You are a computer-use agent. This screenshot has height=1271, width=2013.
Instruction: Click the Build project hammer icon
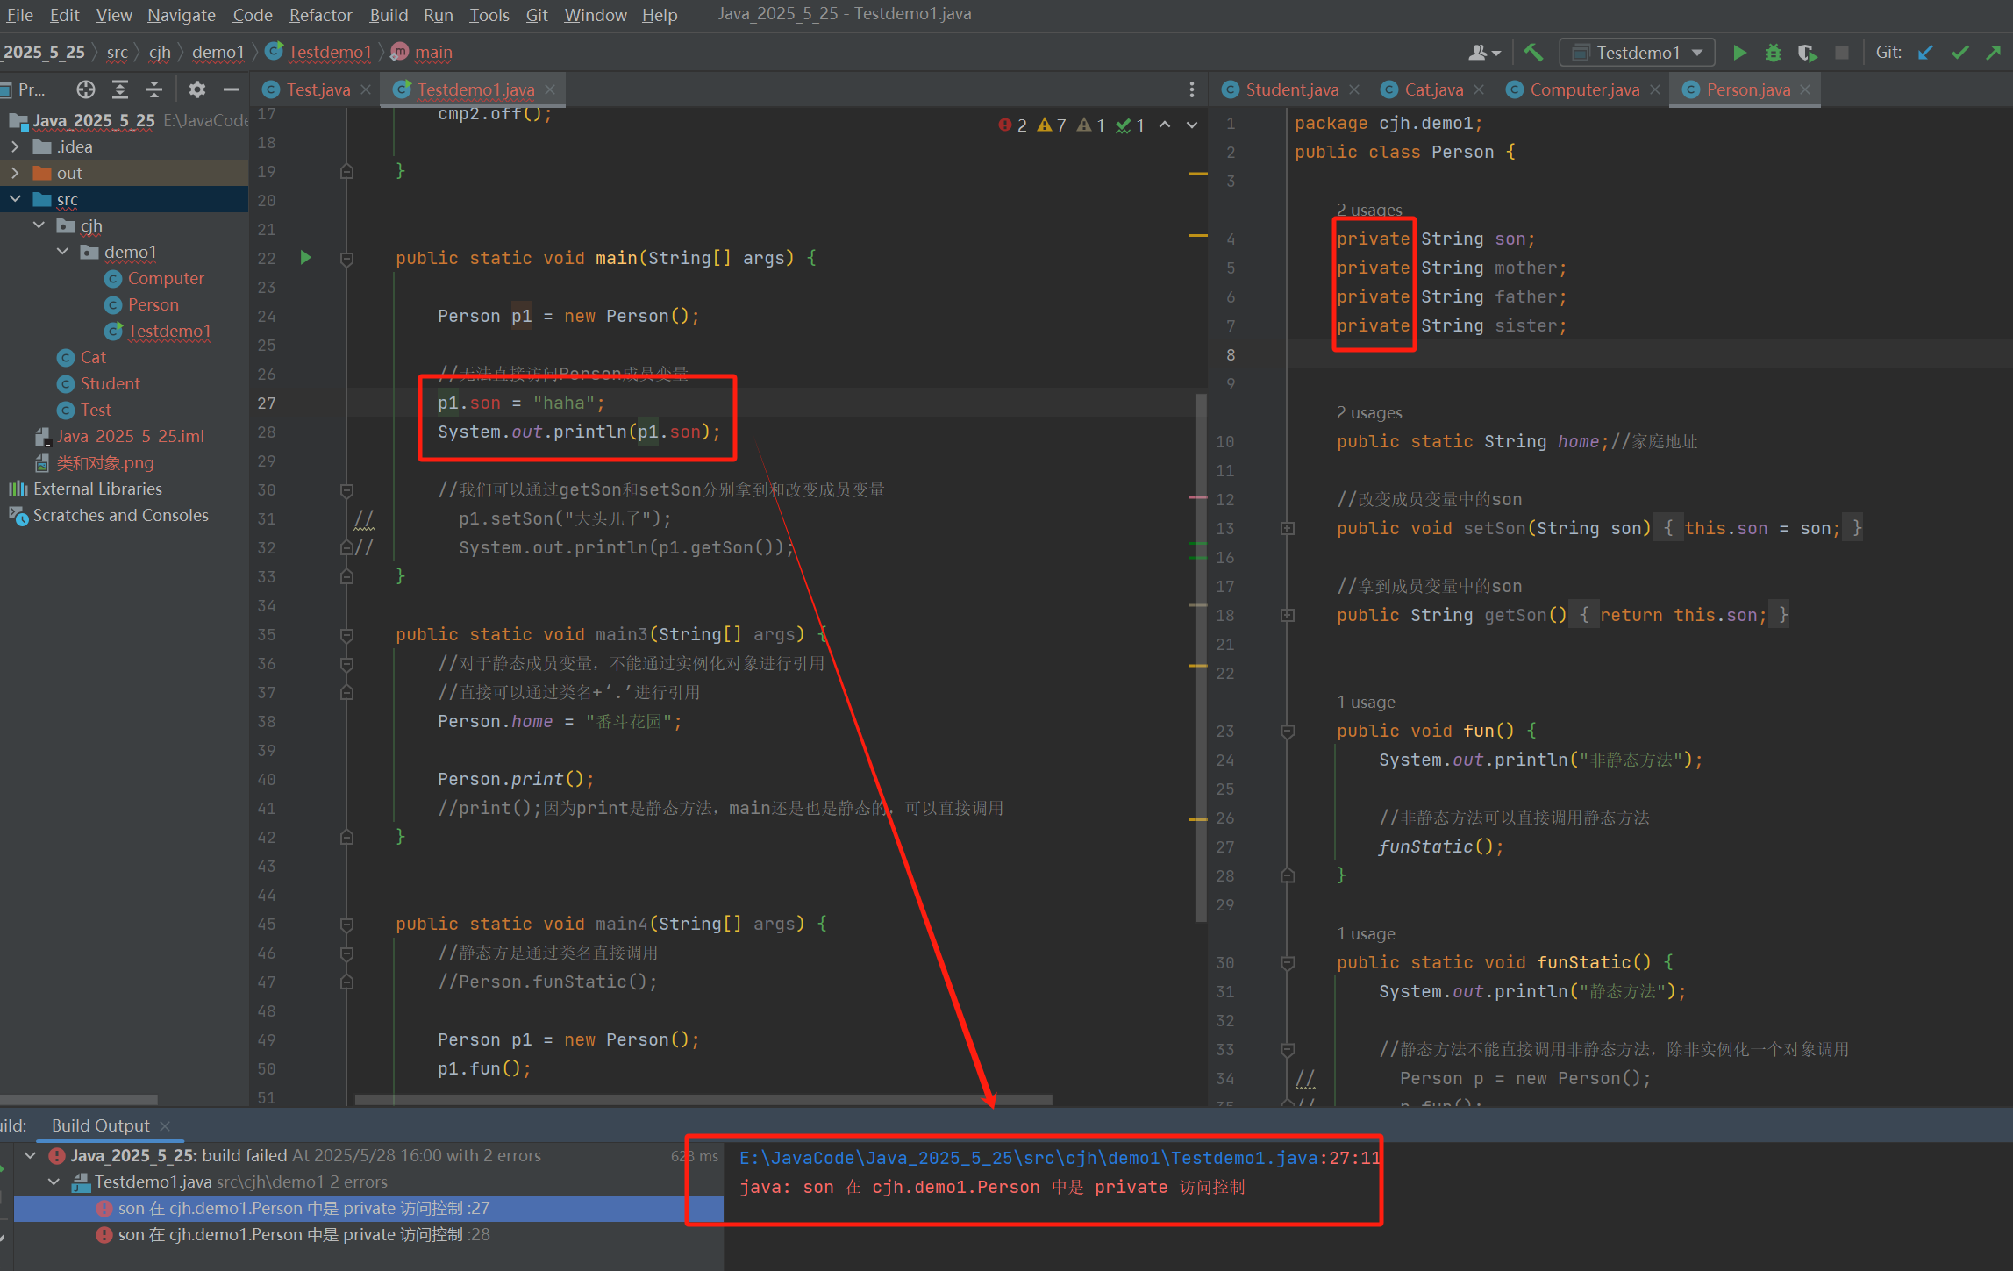click(1533, 53)
